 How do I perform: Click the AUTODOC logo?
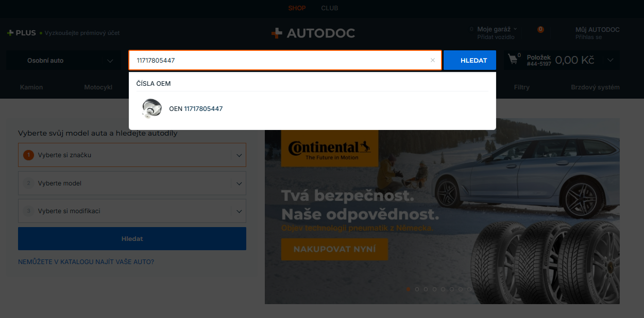tap(313, 33)
